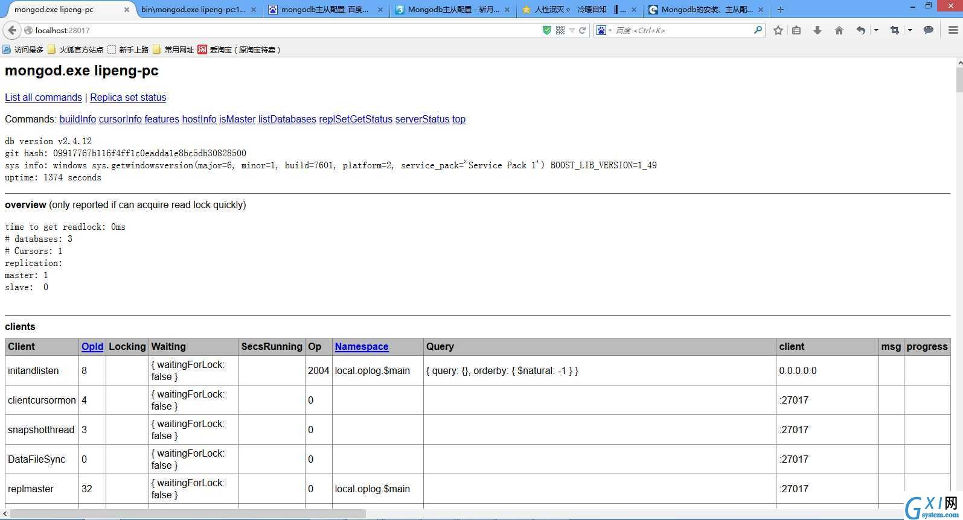Viewport: 963px width, 520px height.
Task: Sort clients by the Namespace header link
Action: (x=362, y=347)
